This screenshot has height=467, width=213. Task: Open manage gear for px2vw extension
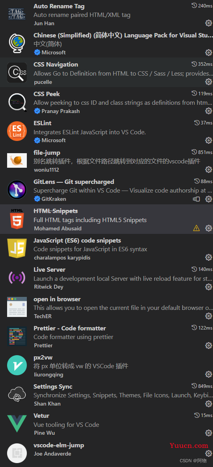click(209, 375)
